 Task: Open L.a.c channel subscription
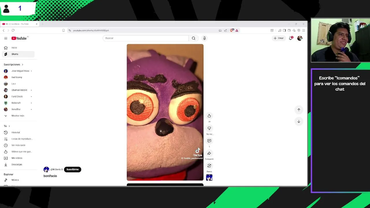[18, 84]
